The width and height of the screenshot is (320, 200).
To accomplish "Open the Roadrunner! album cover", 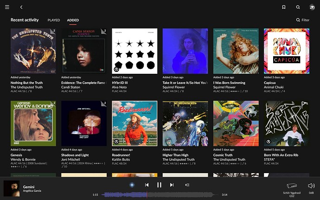I will pos(134,123).
